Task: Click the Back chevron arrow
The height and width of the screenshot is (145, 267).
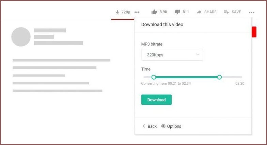Action: pos(144,126)
